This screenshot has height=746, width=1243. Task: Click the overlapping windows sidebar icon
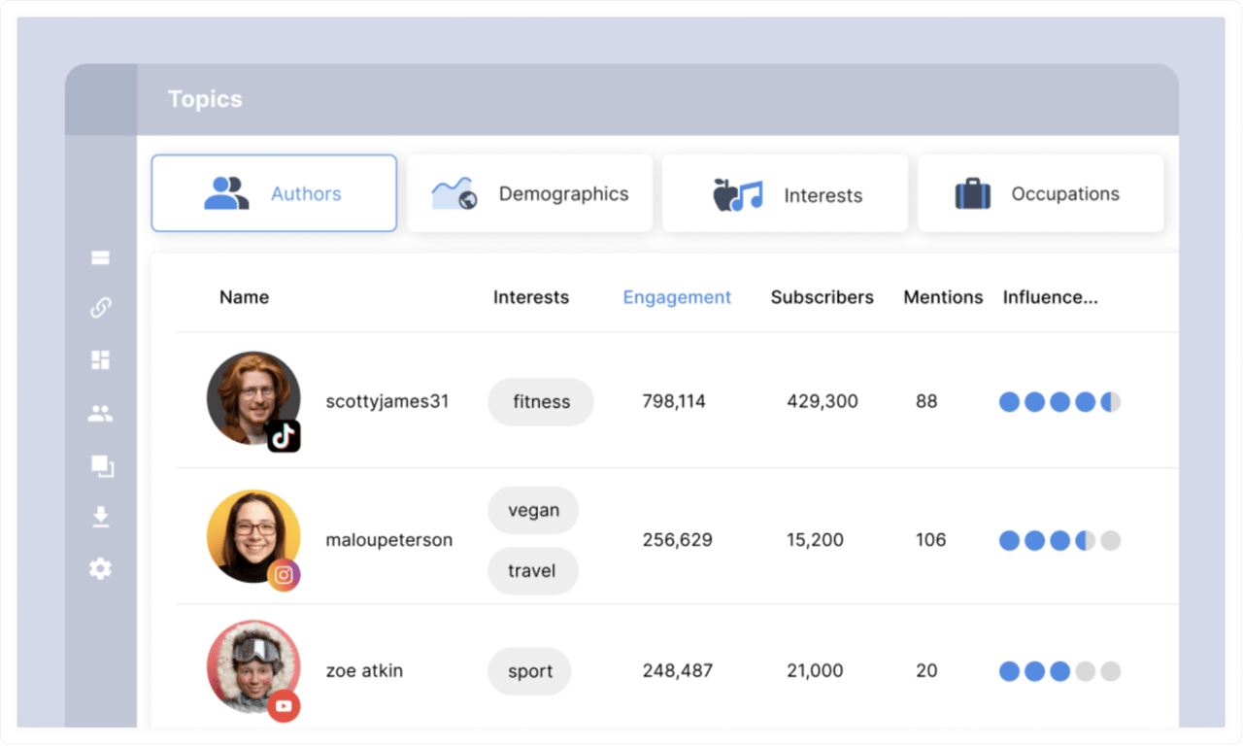click(x=102, y=466)
